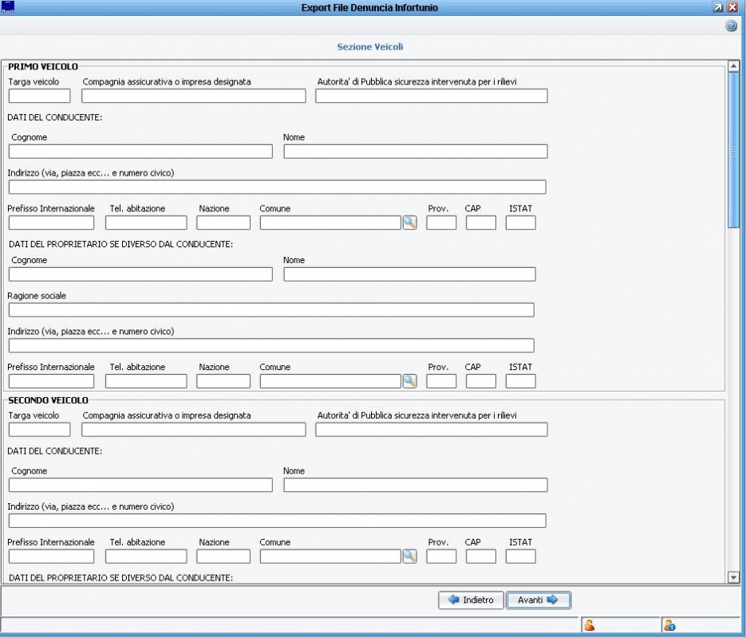Image resolution: width=746 pixels, height=638 pixels.
Task: Search Comune for the first vehicle's driver
Action: click(x=409, y=223)
